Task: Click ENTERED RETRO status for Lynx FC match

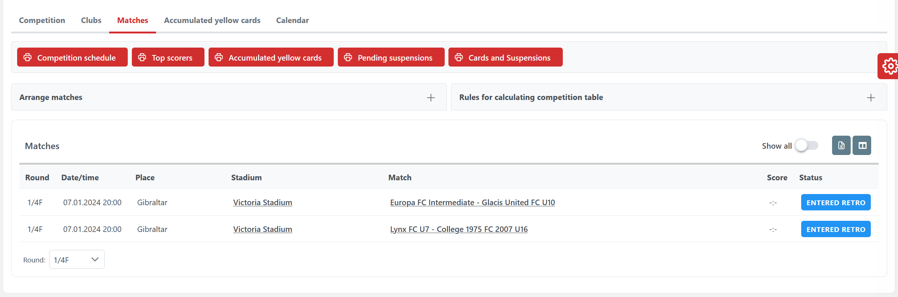Action: 835,229
